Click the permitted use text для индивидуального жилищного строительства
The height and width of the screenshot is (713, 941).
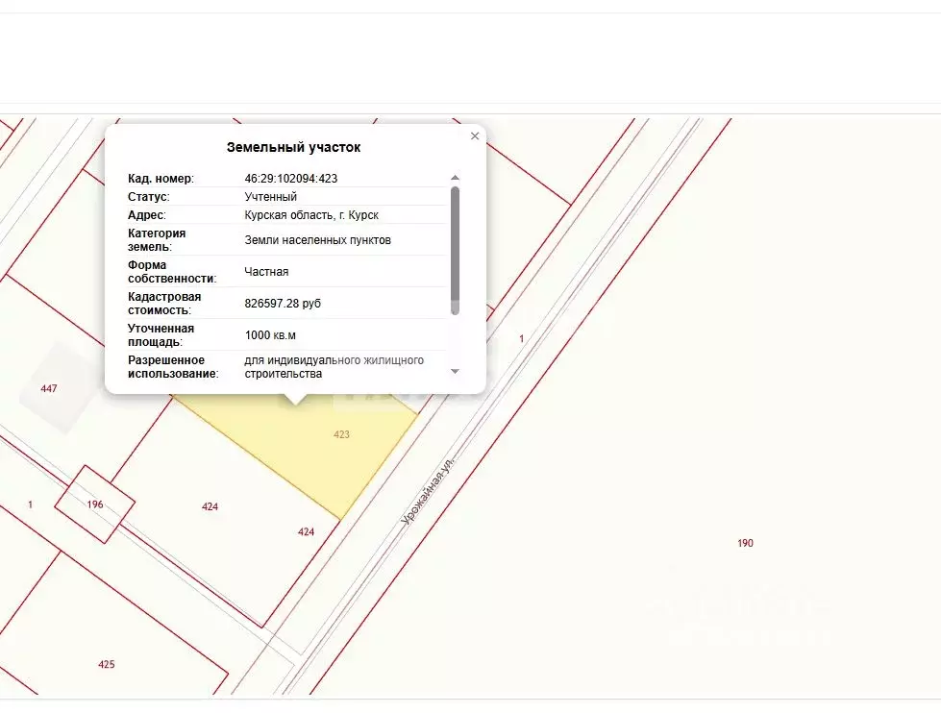[x=334, y=367]
